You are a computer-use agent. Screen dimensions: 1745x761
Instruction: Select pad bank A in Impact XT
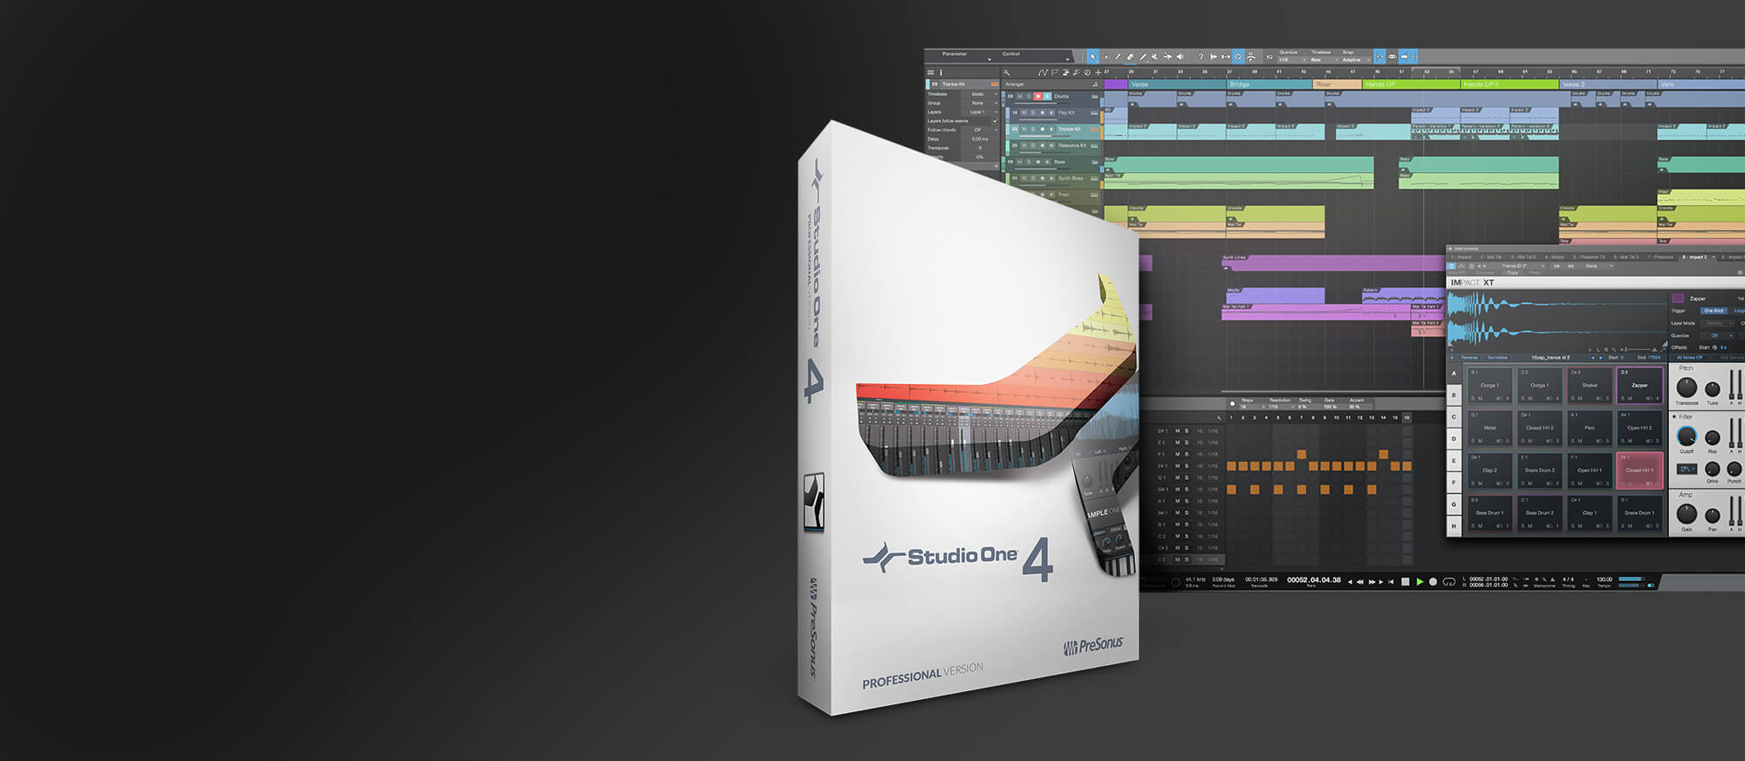point(1454,374)
